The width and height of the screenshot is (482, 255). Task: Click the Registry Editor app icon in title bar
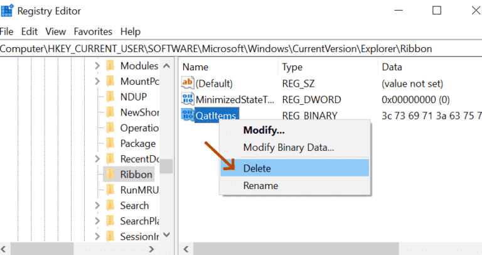point(8,11)
